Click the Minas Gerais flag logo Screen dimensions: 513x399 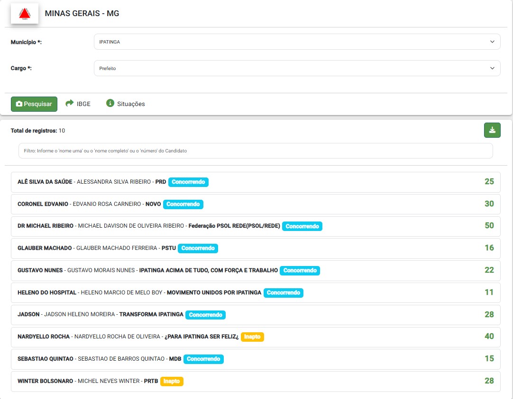(x=24, y=14)
